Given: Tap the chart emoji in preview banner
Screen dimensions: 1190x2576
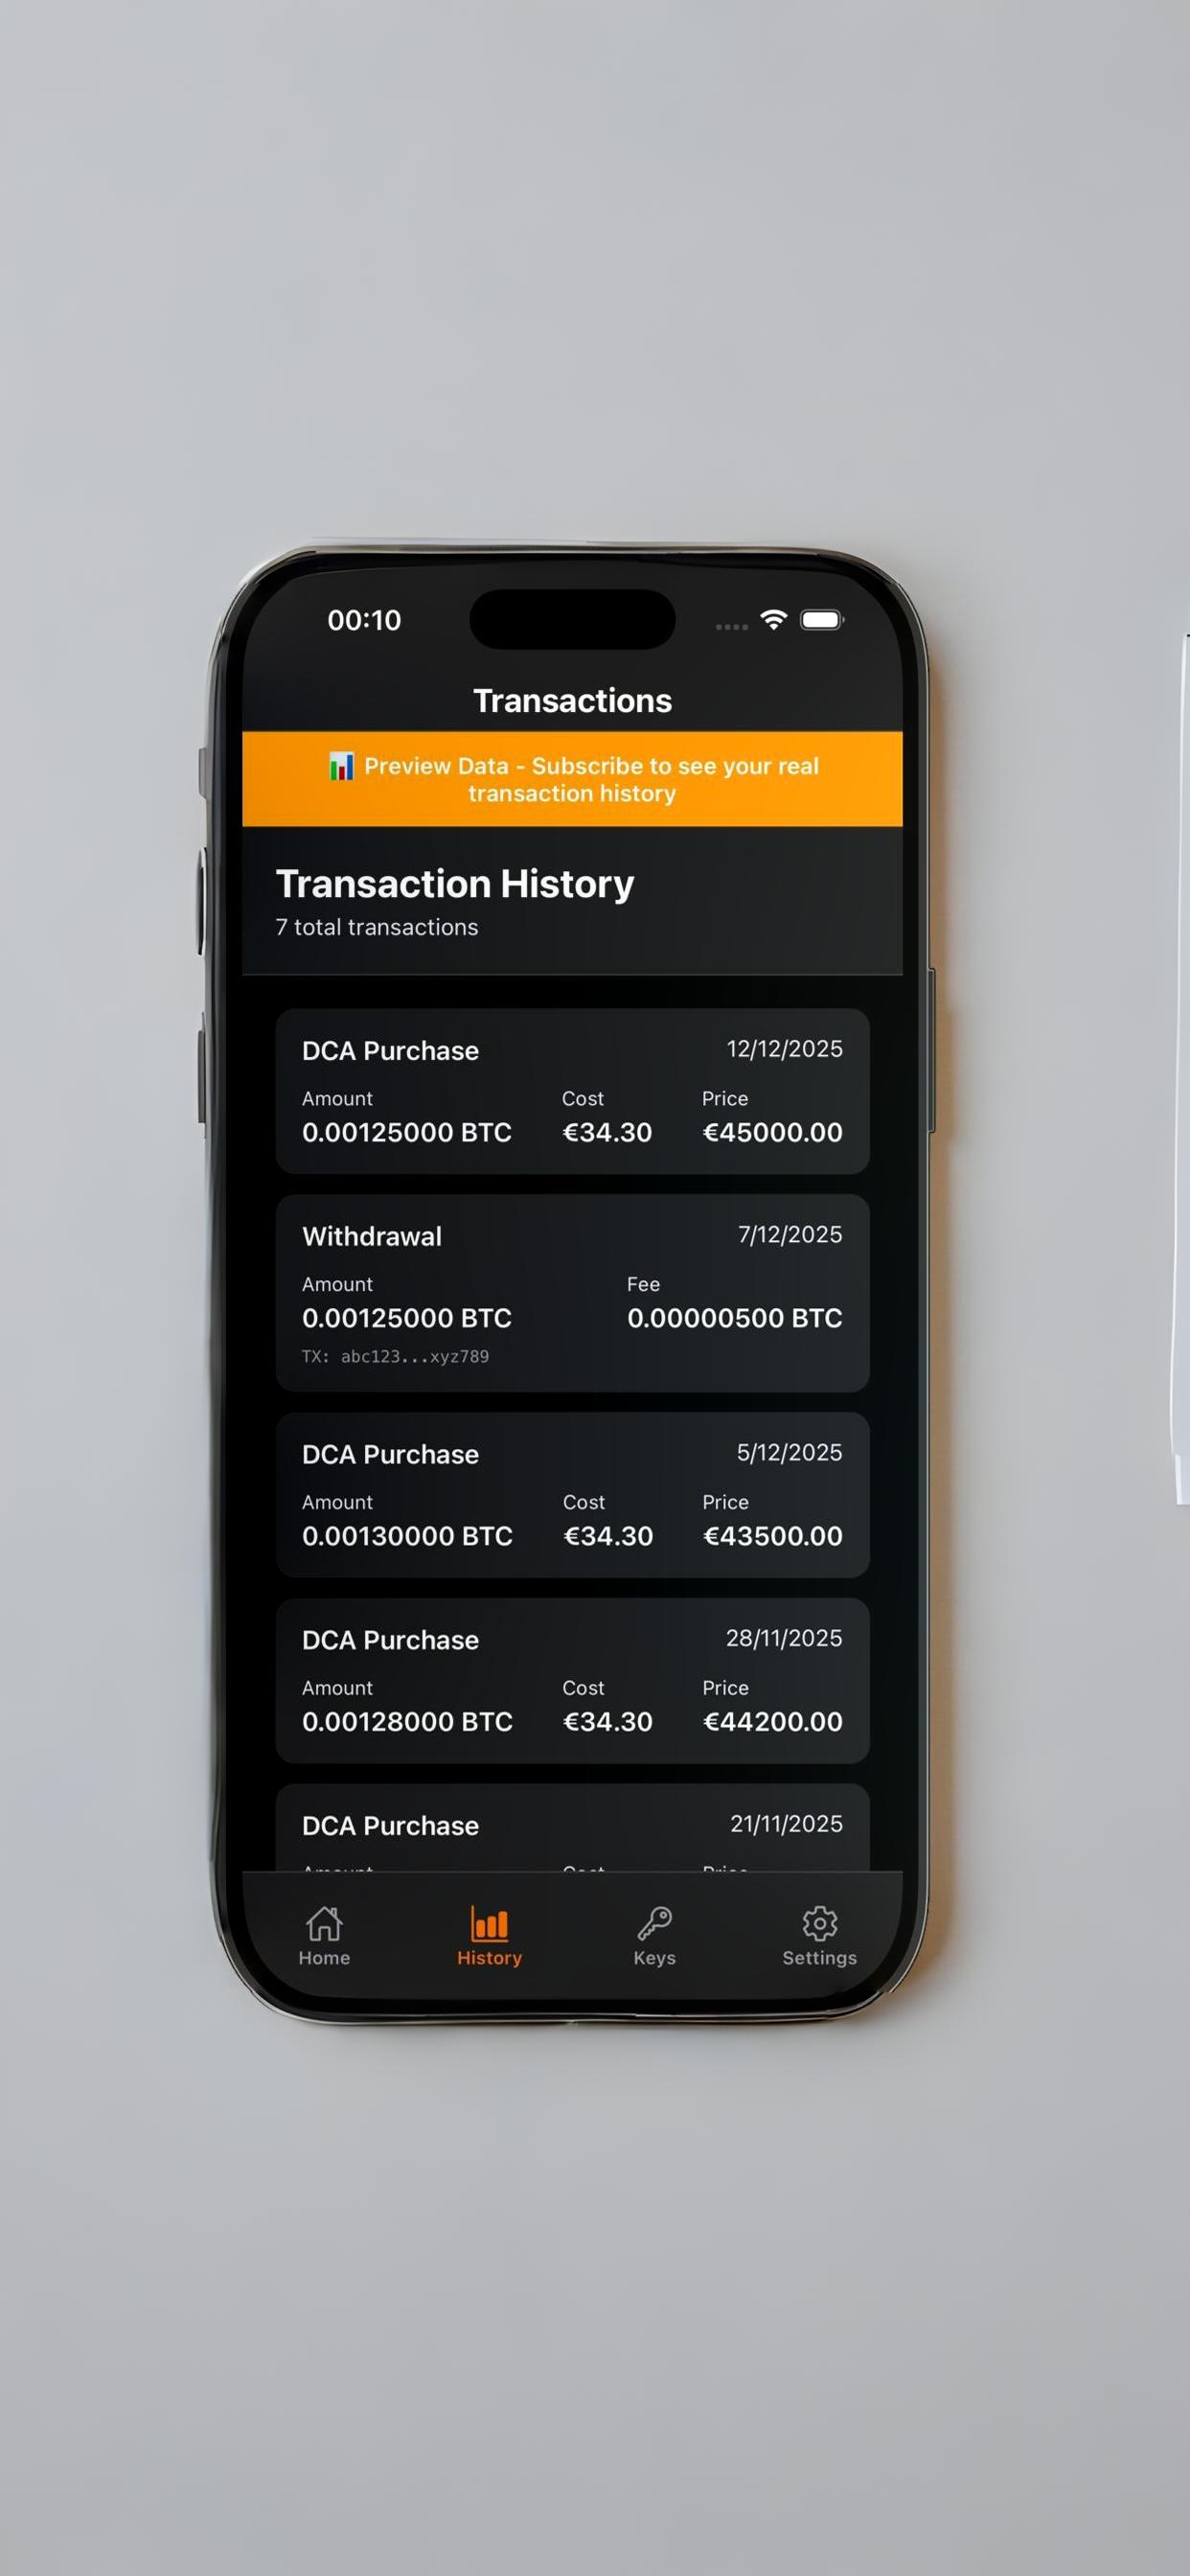Looking at the screenshot, I should (x=341, y=767).
